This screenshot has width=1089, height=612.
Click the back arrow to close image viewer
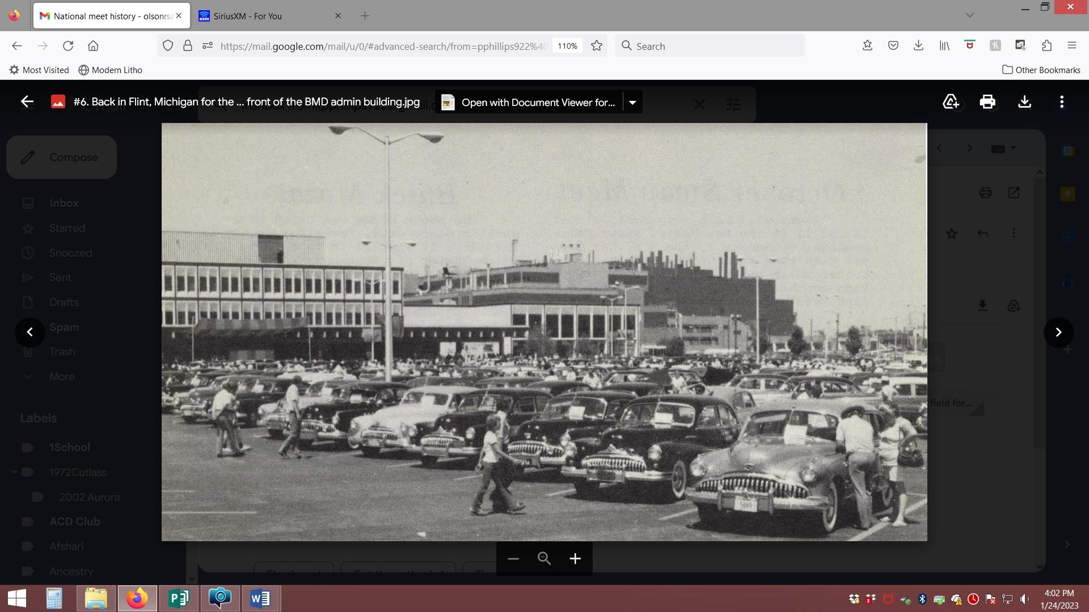click(x=27, y=102)
